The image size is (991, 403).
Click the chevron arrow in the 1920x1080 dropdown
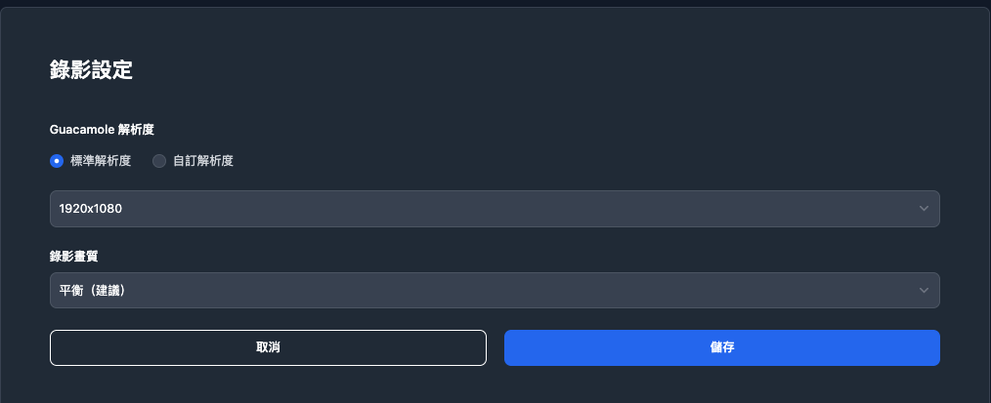924,209
